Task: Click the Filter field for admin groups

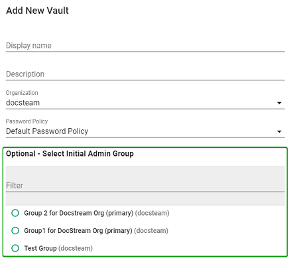Action: click(x=145, y=185)
